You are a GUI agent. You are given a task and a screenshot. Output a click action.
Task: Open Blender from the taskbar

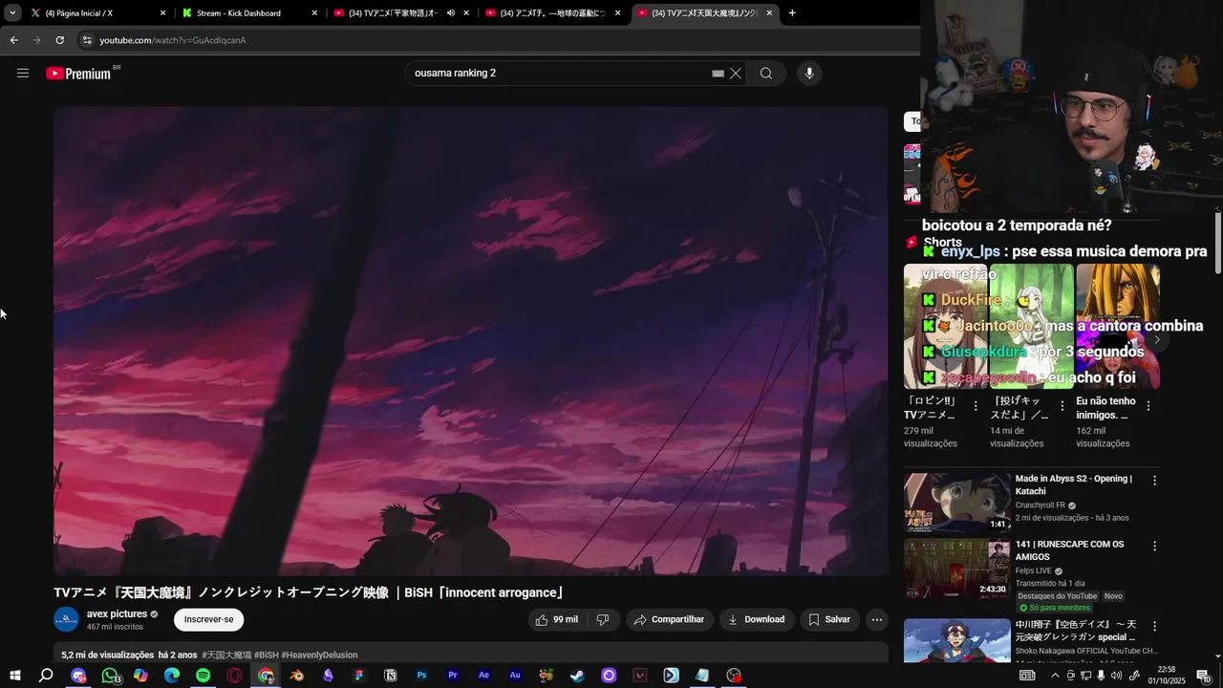tap(297, 676)
